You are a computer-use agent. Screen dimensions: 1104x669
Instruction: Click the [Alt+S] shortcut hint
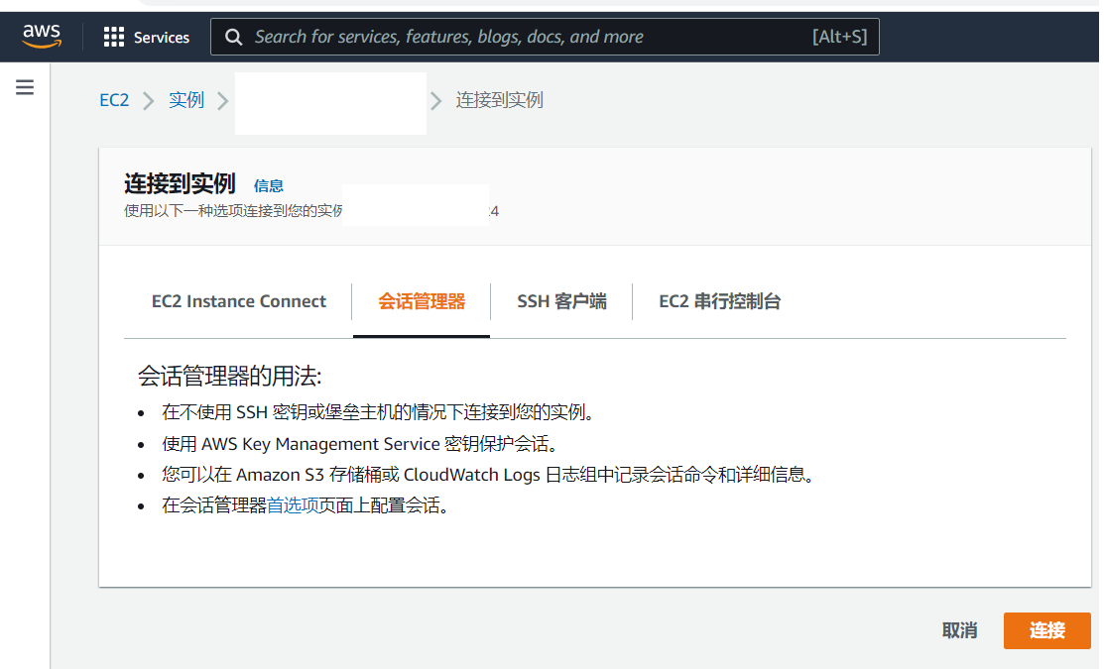click(839, 37)
